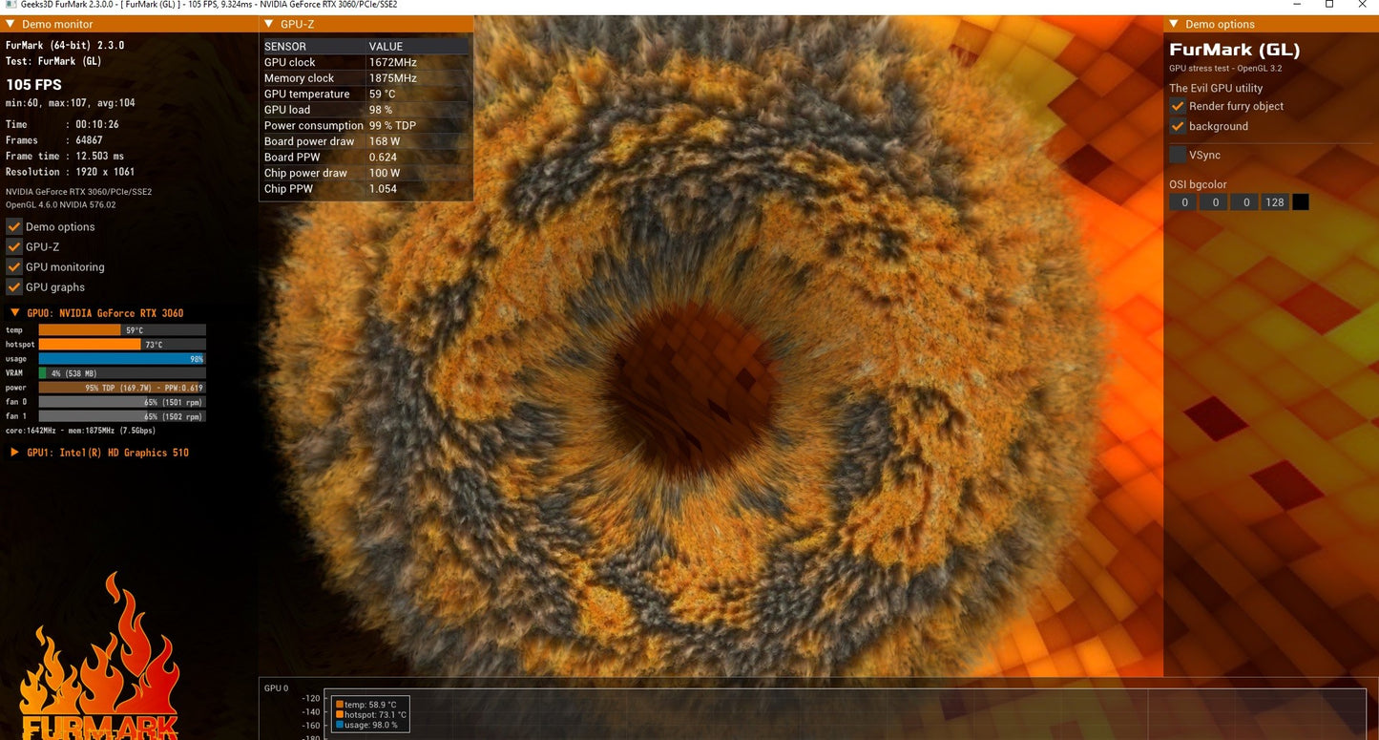The image size is (1379, 740).
Task: Select the Chip PPW row label
Action: point(289,189)
